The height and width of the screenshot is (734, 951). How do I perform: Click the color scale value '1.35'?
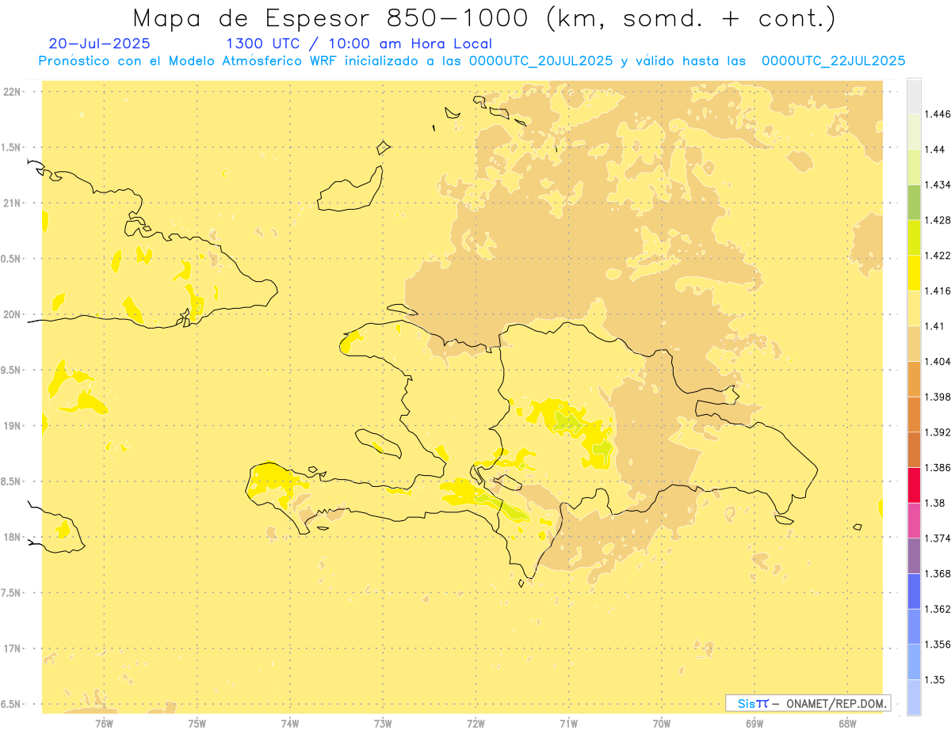click(x=934, y=680)
